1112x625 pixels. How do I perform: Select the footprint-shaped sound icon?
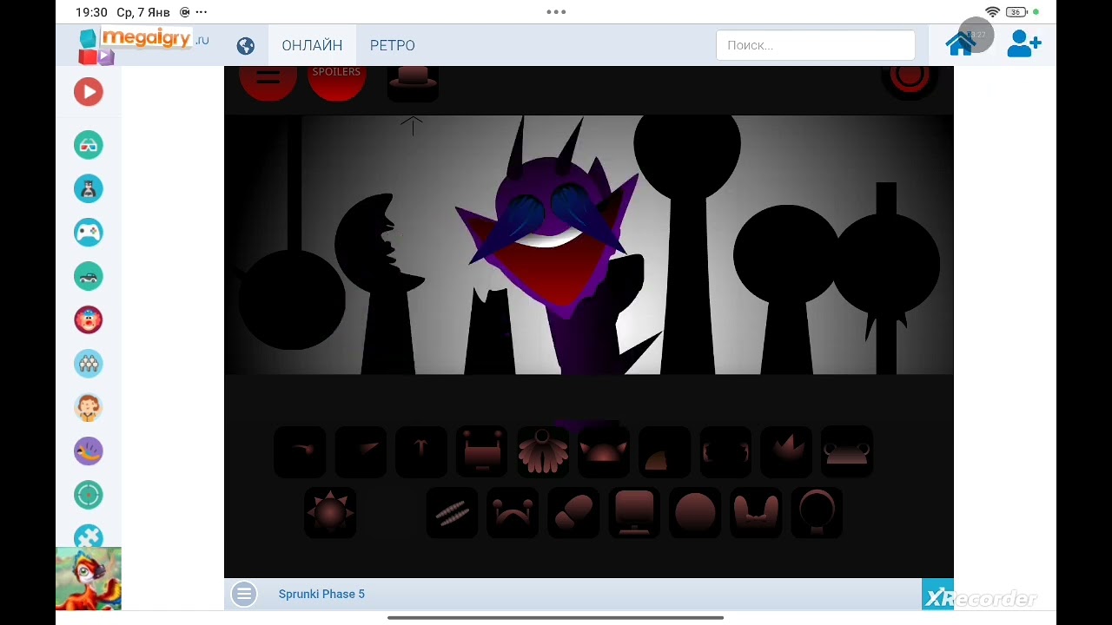tap(573, 512)
